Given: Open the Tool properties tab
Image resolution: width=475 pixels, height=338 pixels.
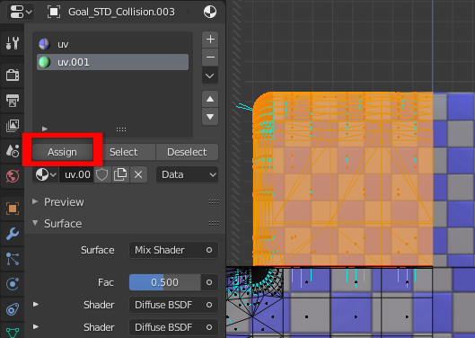Looking at the screenshot, I should coord(13,43).
